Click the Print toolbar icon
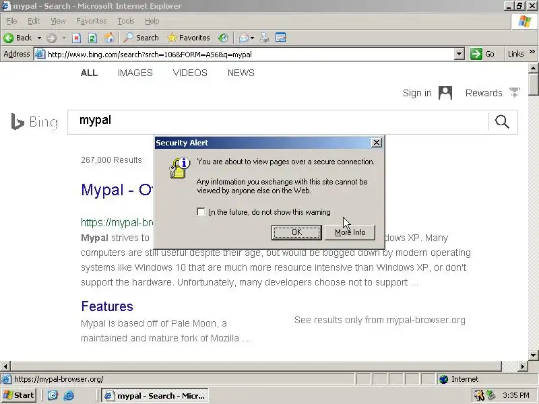The width and height of the screenshot is (539, 404). pyautogui.click(x=264, y=38)
